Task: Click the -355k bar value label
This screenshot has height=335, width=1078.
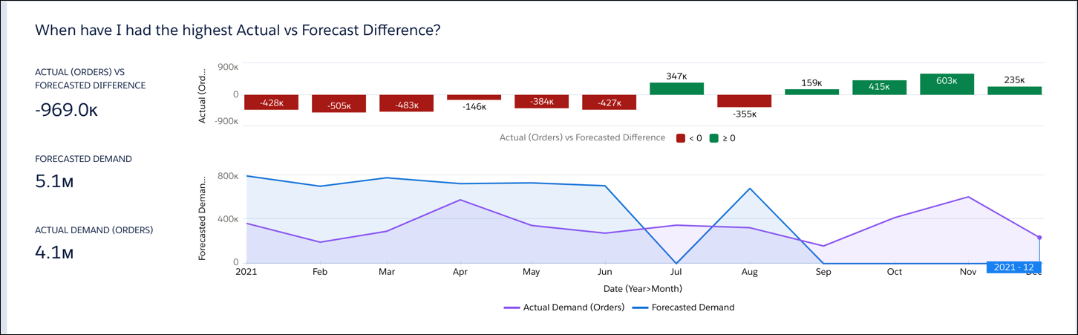Action: coord(744,114)
